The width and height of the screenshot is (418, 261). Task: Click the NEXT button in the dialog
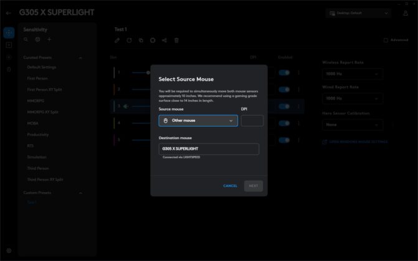[x=254, y=186]
